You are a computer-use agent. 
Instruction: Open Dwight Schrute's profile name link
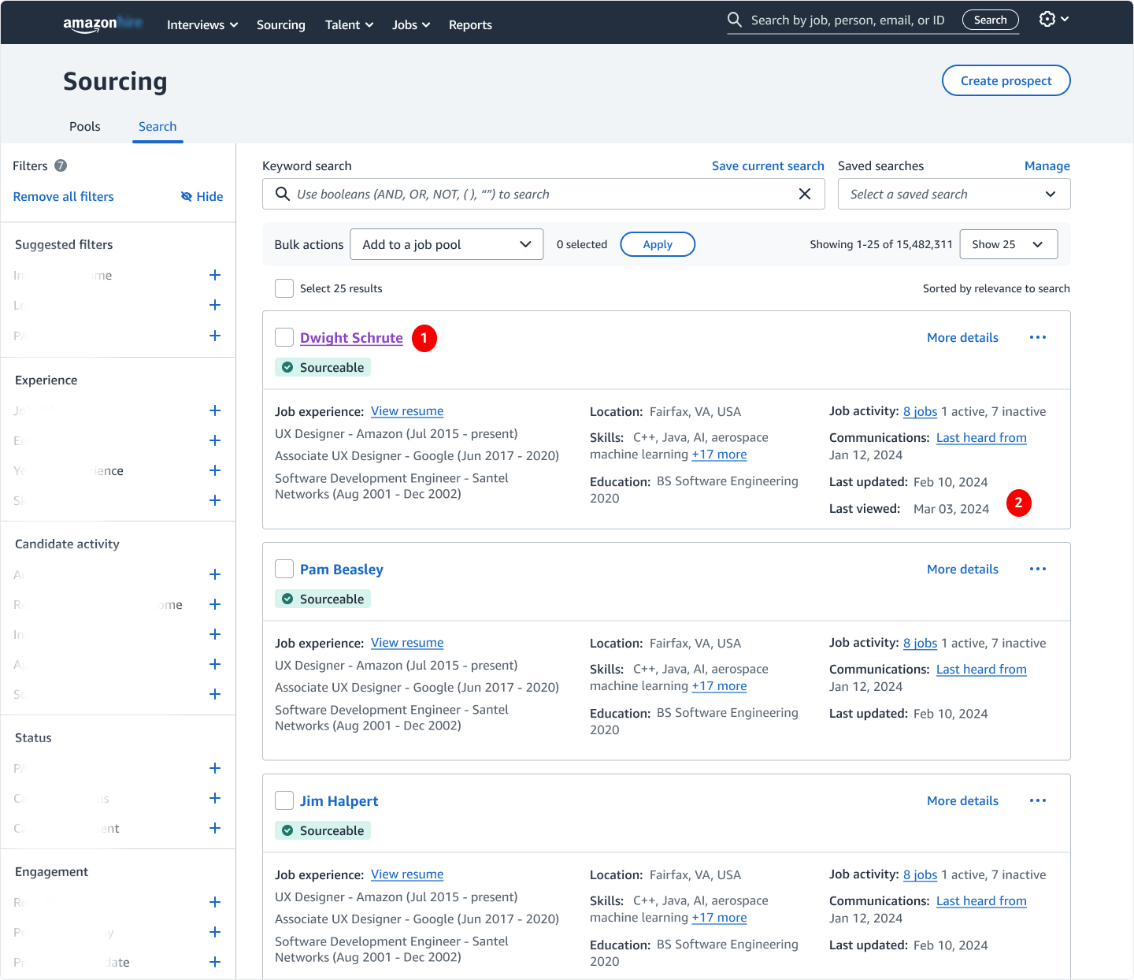tap(351, 337)
